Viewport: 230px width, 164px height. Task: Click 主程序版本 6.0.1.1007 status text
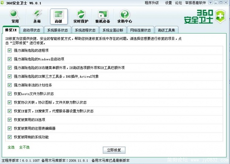[21, 161]
